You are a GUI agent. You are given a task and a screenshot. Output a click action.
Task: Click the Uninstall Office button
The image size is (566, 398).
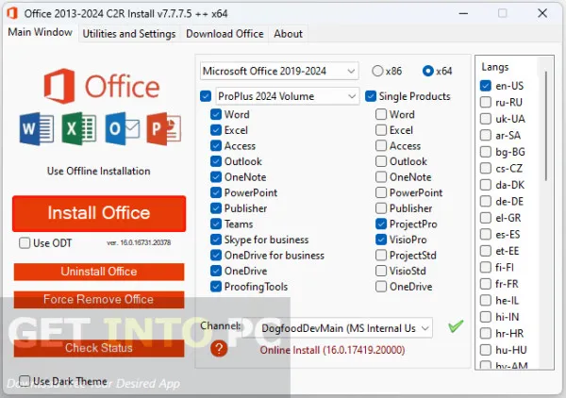(x=99, y=272)
